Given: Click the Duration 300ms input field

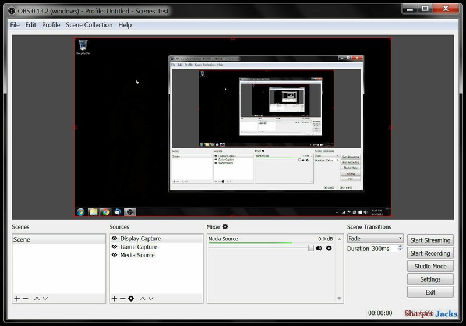Looking at the screenshot, I should (384, 249).
